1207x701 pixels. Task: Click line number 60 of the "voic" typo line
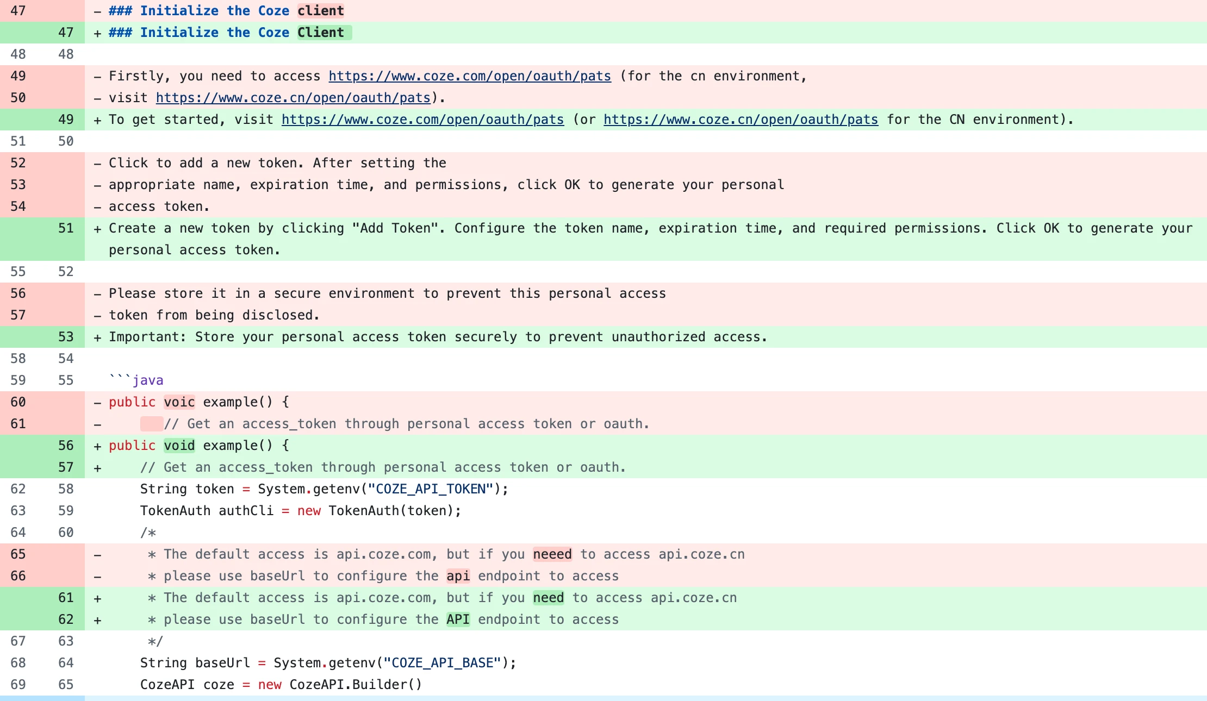[18, 402]
